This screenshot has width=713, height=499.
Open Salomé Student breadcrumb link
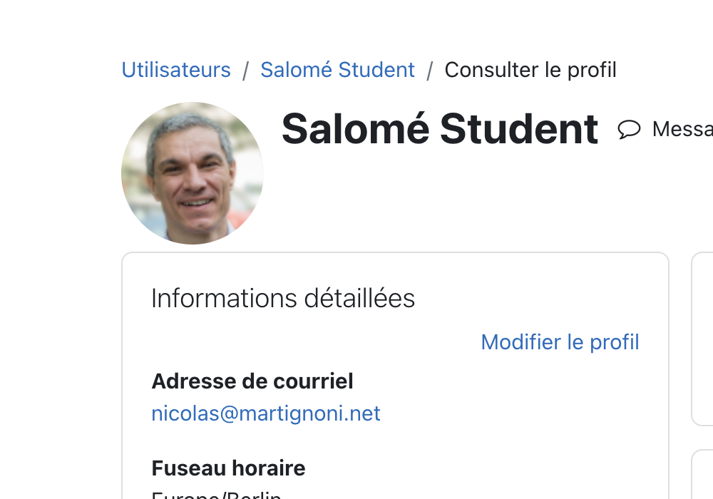(x=337, y=70)
